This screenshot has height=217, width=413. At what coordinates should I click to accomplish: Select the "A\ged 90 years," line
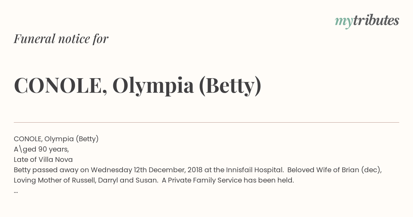point(41,149)
